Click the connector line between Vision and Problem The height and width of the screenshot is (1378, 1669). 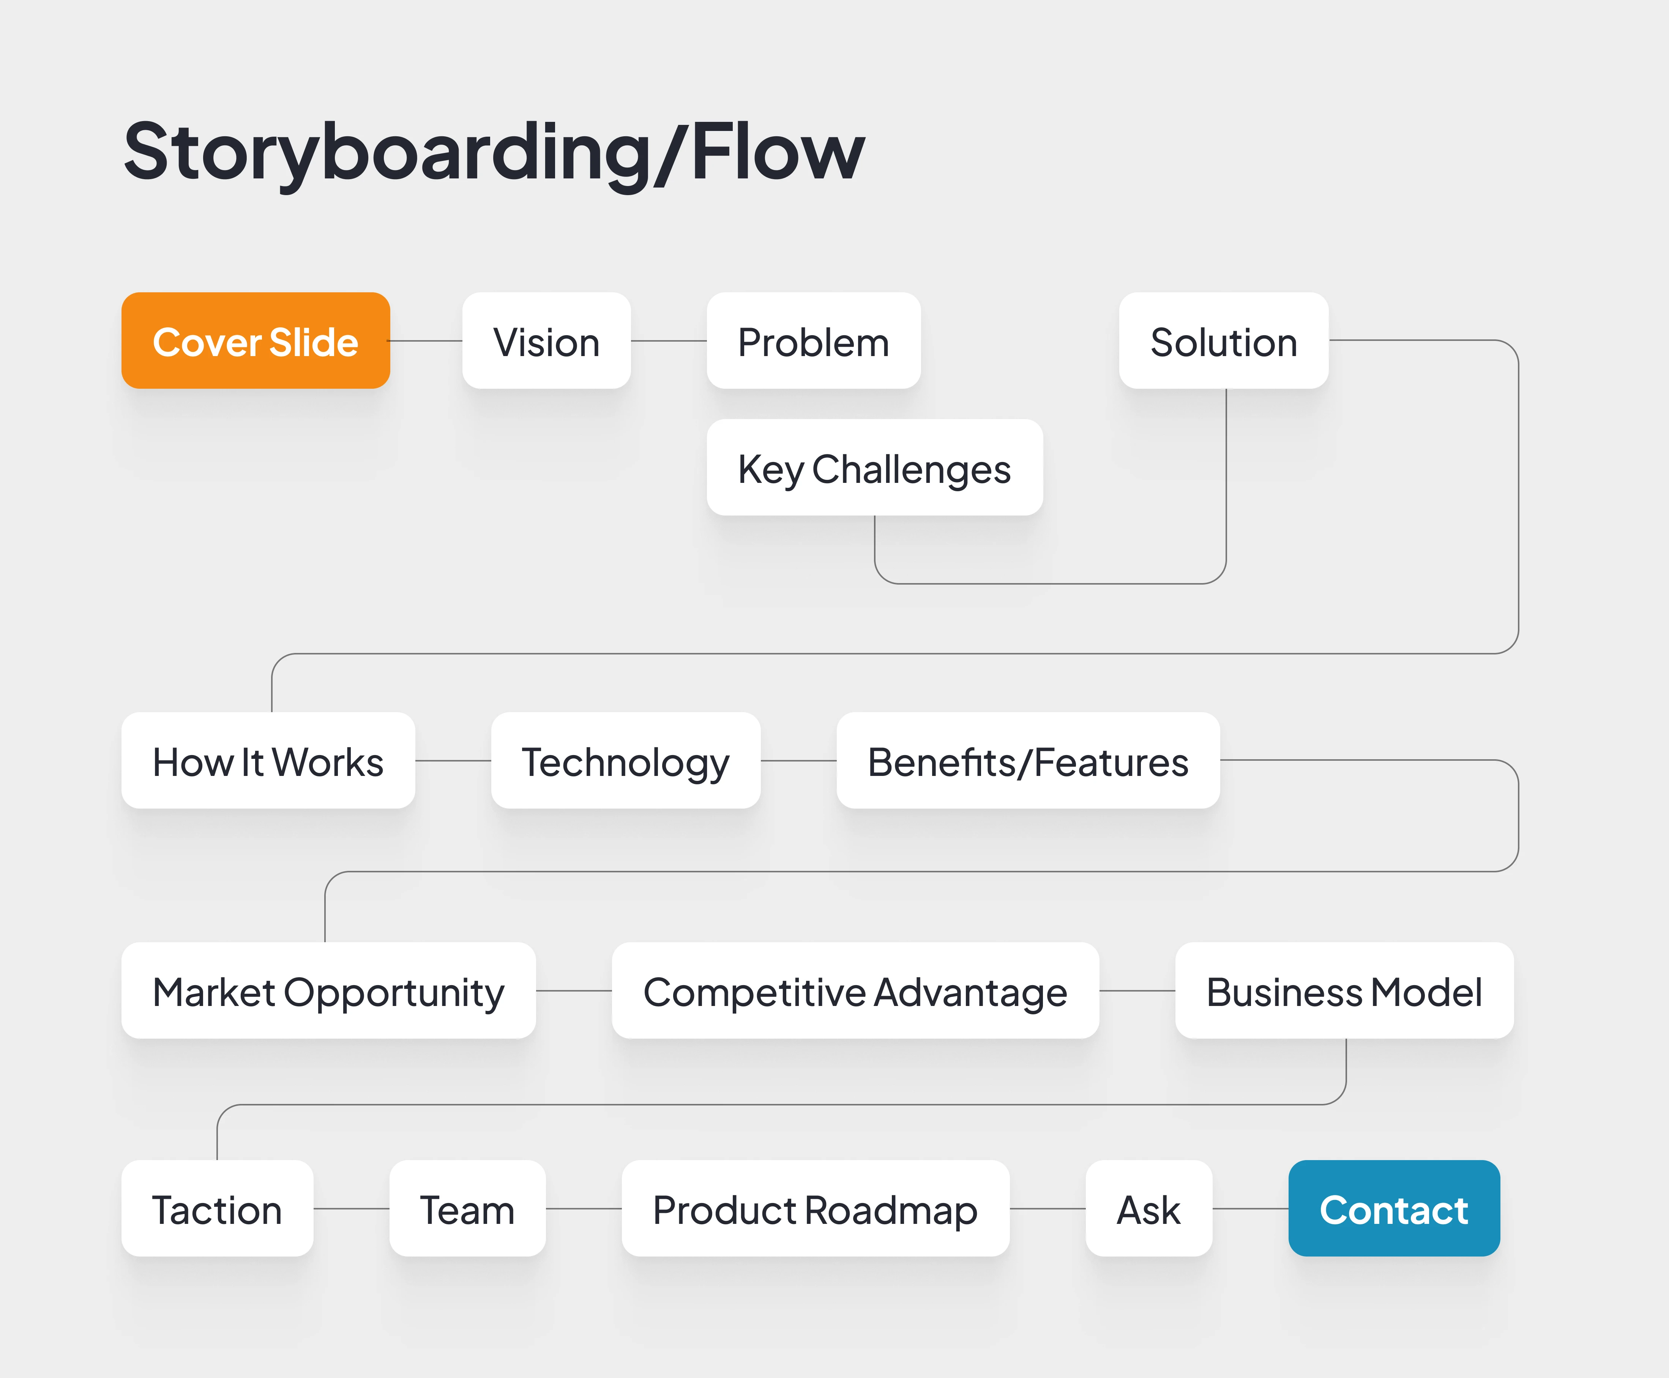[x=669, y=341]
